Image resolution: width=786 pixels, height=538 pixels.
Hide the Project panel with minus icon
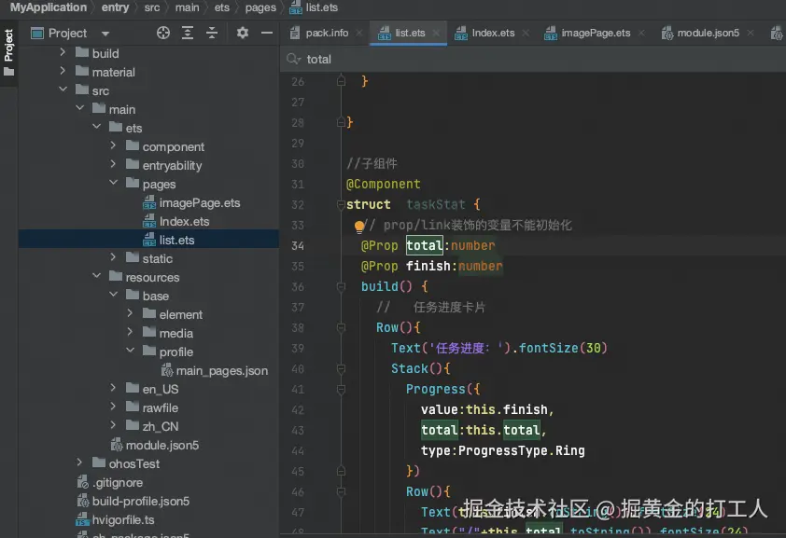coord(267,33)
